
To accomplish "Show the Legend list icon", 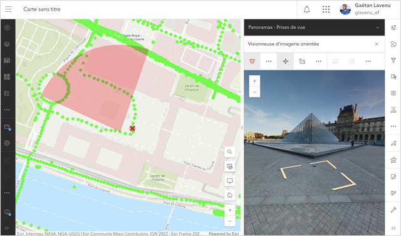I will [7, 93].
